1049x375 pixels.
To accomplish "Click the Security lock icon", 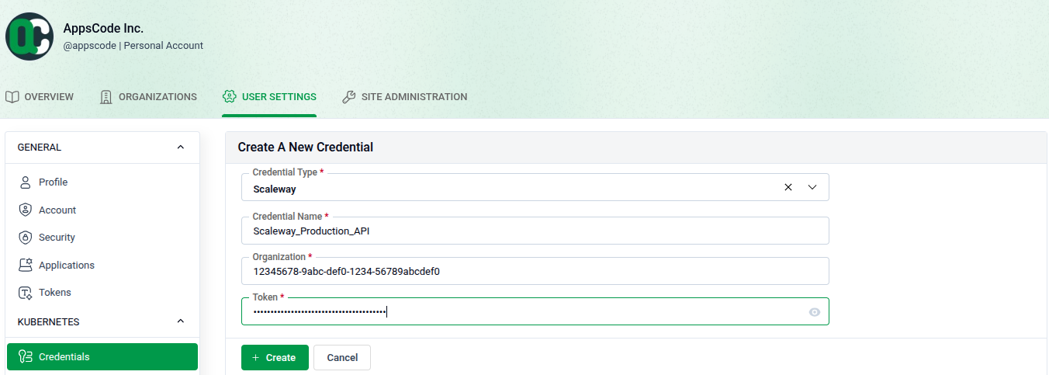I will pos(25,238).
